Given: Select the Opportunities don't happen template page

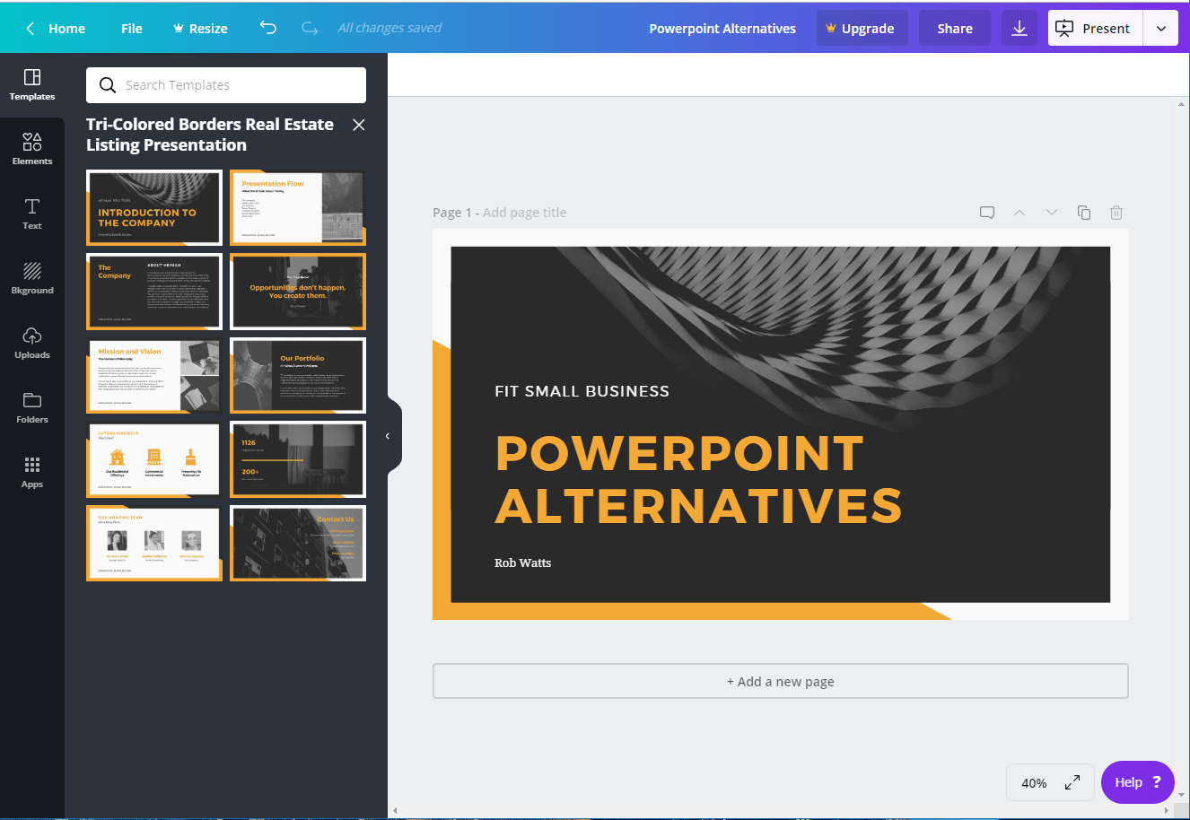Looking at the screenshot, I should pyautogui.click(x=298, y=292).
